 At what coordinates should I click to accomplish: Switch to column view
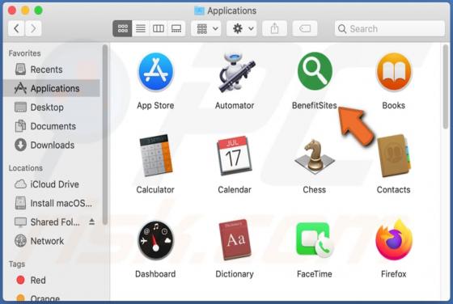[x=159, y=28]
